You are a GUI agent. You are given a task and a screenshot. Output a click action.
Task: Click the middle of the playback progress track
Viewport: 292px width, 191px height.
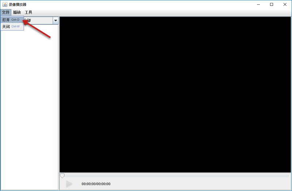(175, 176)
